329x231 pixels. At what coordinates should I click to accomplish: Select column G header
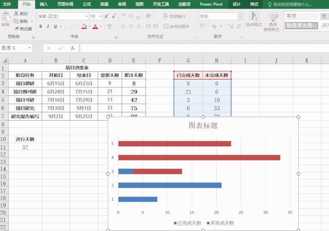[188, 61]
